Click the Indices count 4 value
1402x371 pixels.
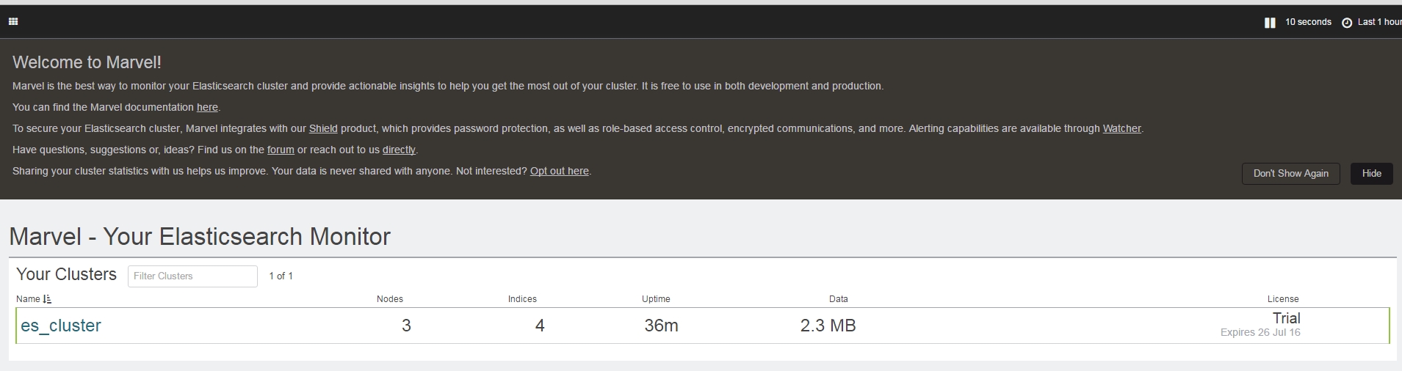540,326
